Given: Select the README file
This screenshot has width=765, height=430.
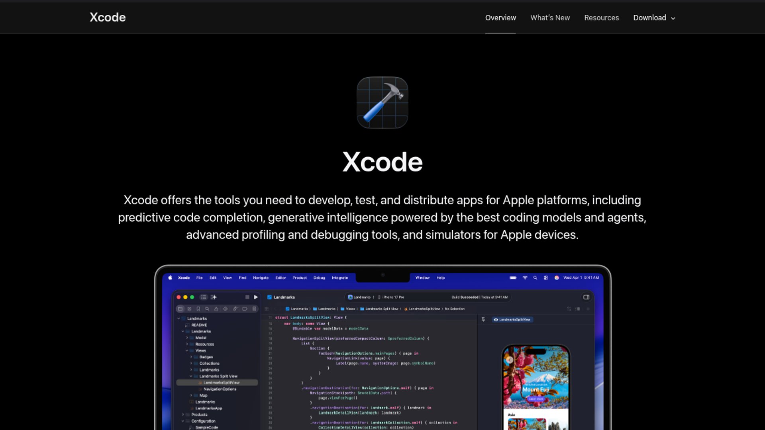Looking at the screenshot, I should click(199, 325).
